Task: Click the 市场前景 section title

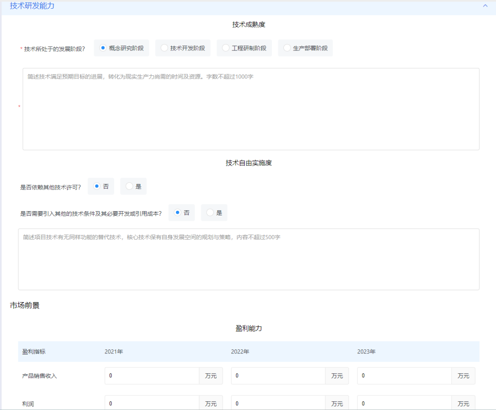Action: (25, 305)
